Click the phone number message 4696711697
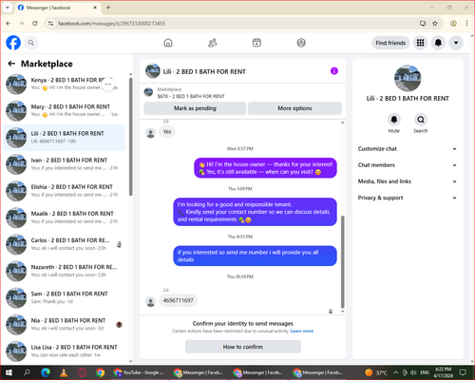475x380 pixels. pyautogui.click(x=178, y=300)
